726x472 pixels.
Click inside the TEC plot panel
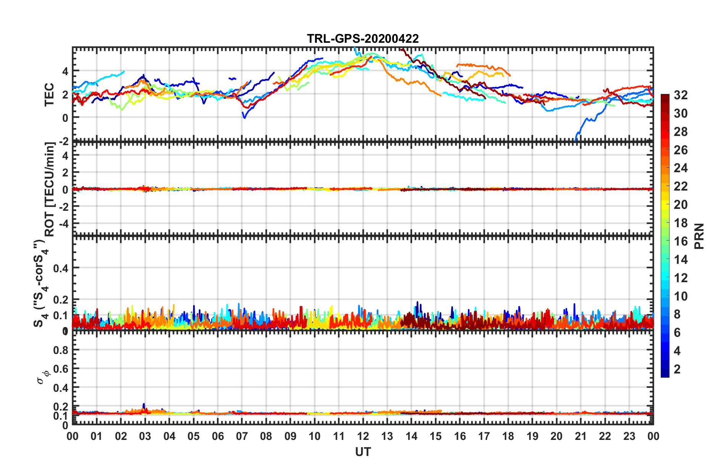pos(363,94)
